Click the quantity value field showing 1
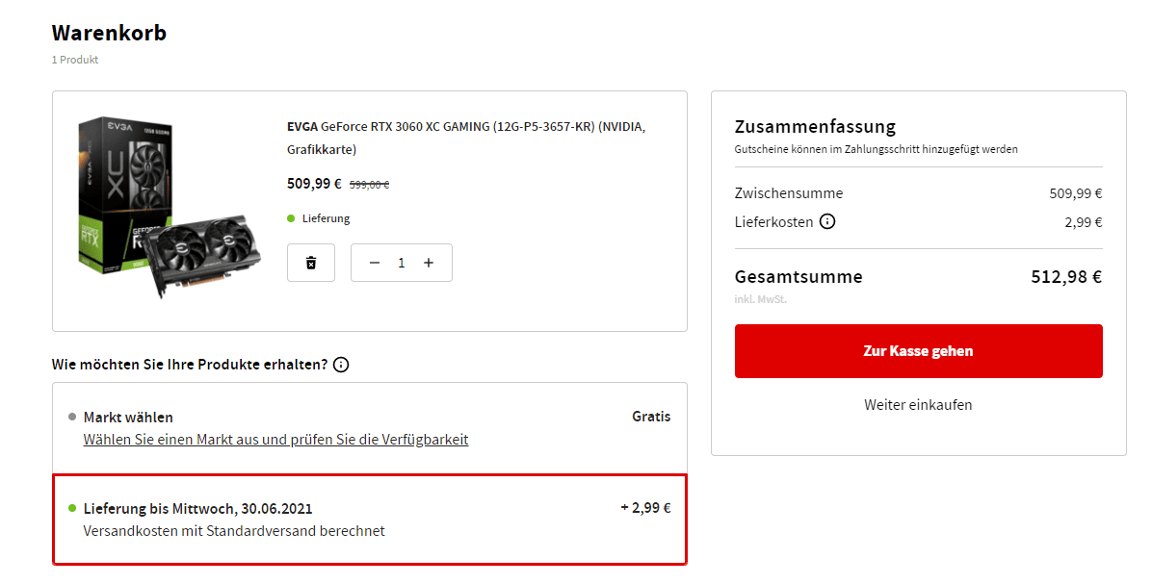Viewport: 1152px width, 584px height. click(x=401, y=263)
